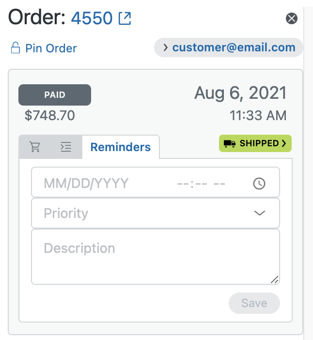Click the MM/DD/YYYY date field
Image resolution: width=313 pixels, height=340 pixels.
click(86, 183)
